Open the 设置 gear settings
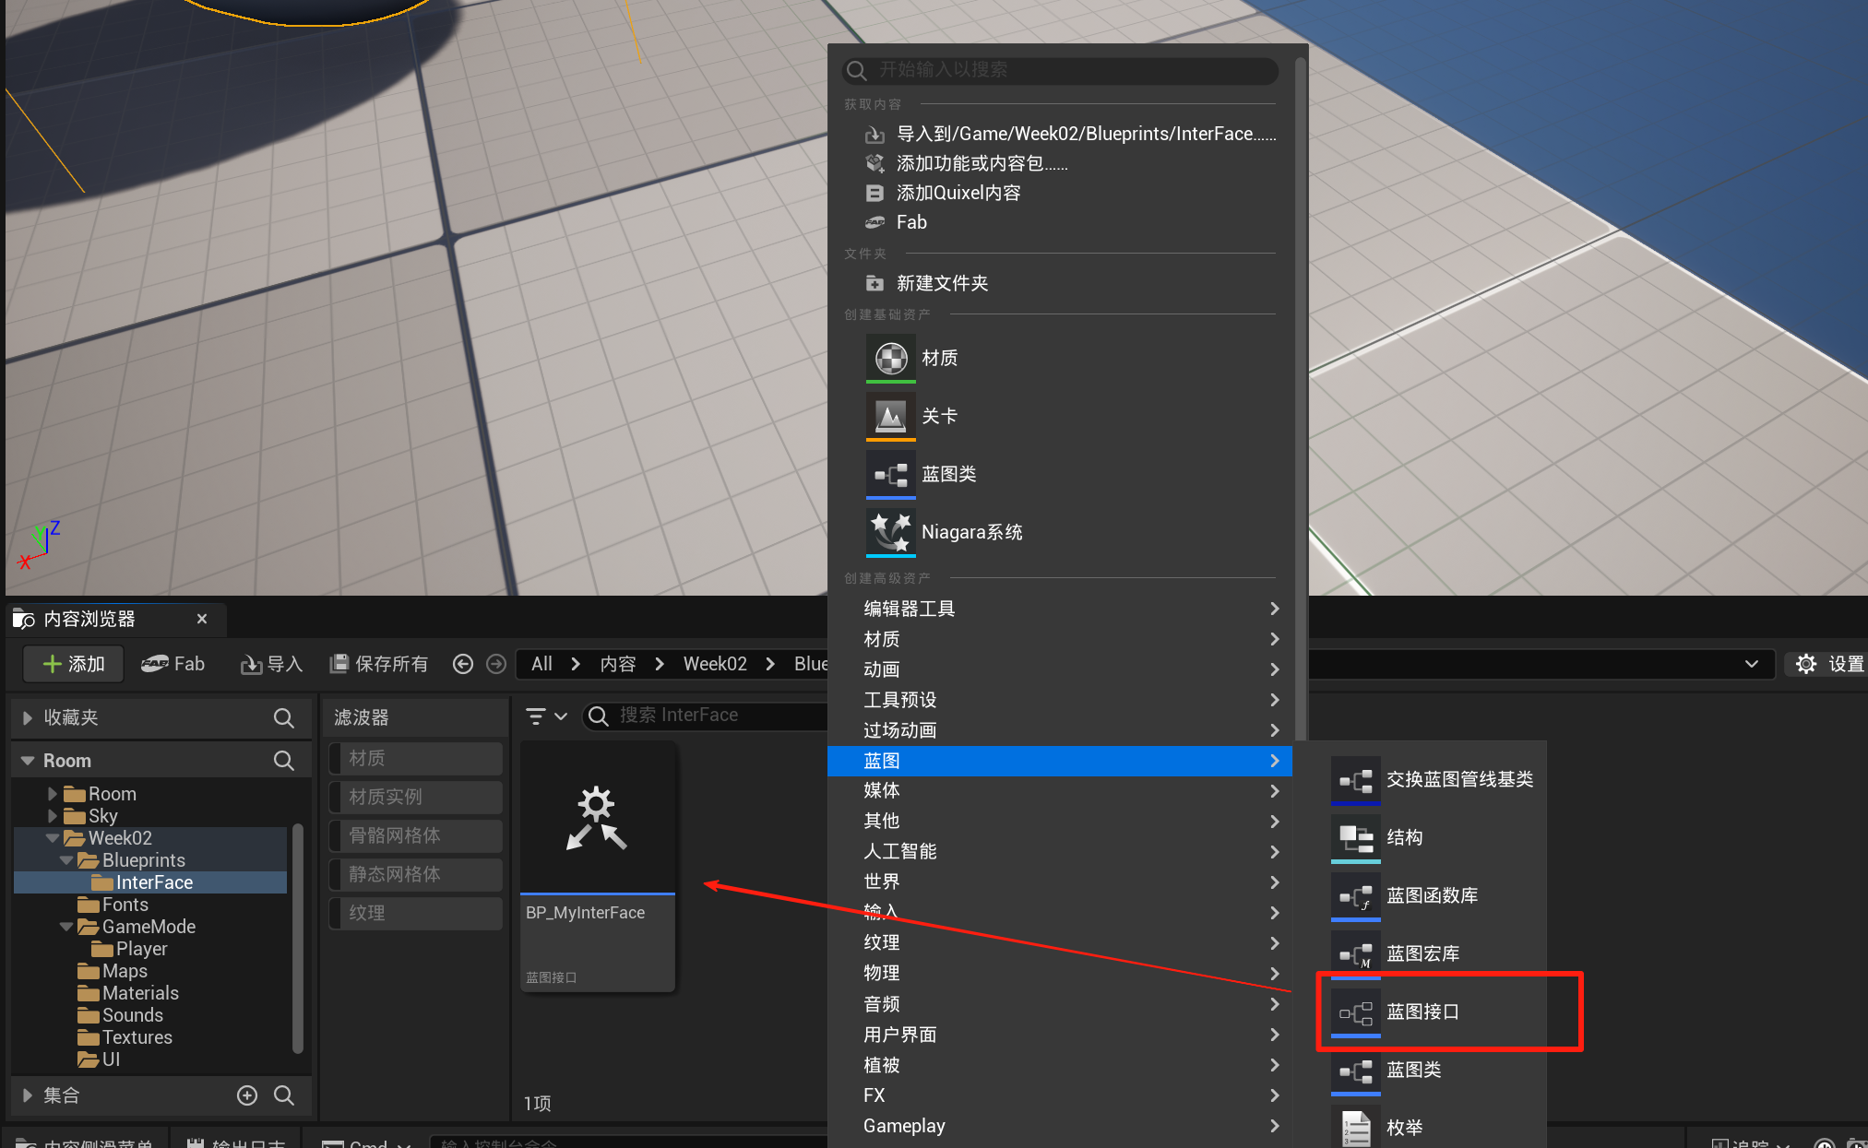Image resolution: width=1868 pixels, height=1148 pixels. click(x=1806, y=664)
